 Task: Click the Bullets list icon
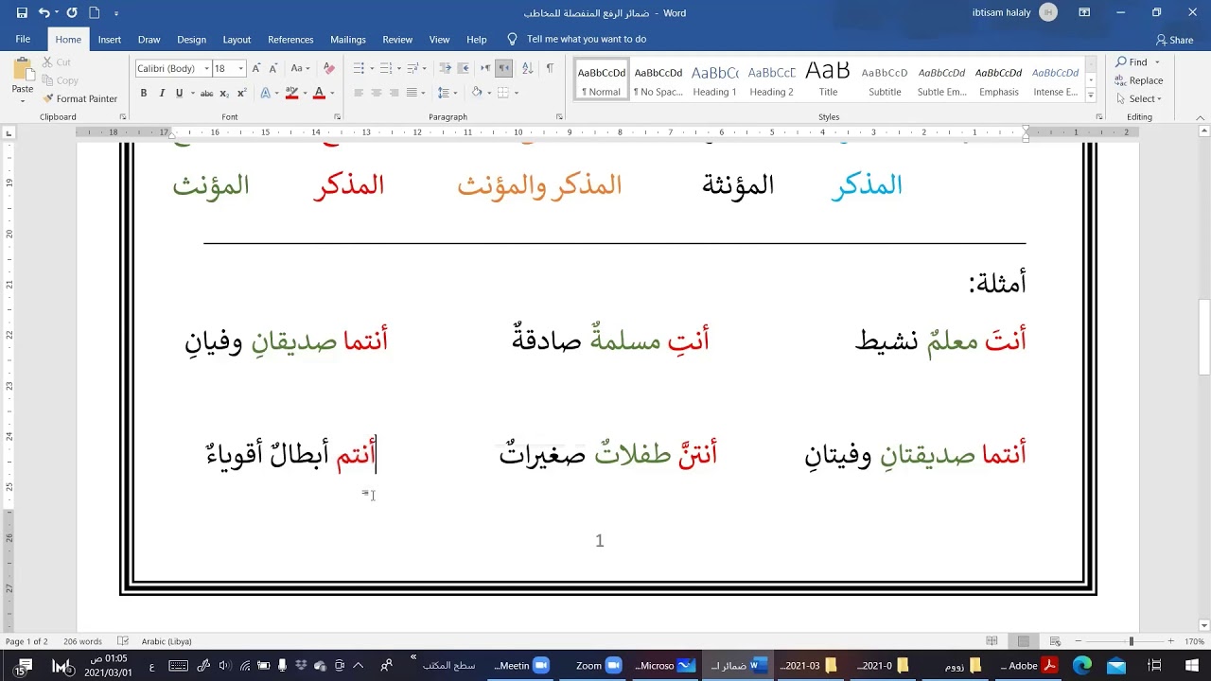[359, 68]
